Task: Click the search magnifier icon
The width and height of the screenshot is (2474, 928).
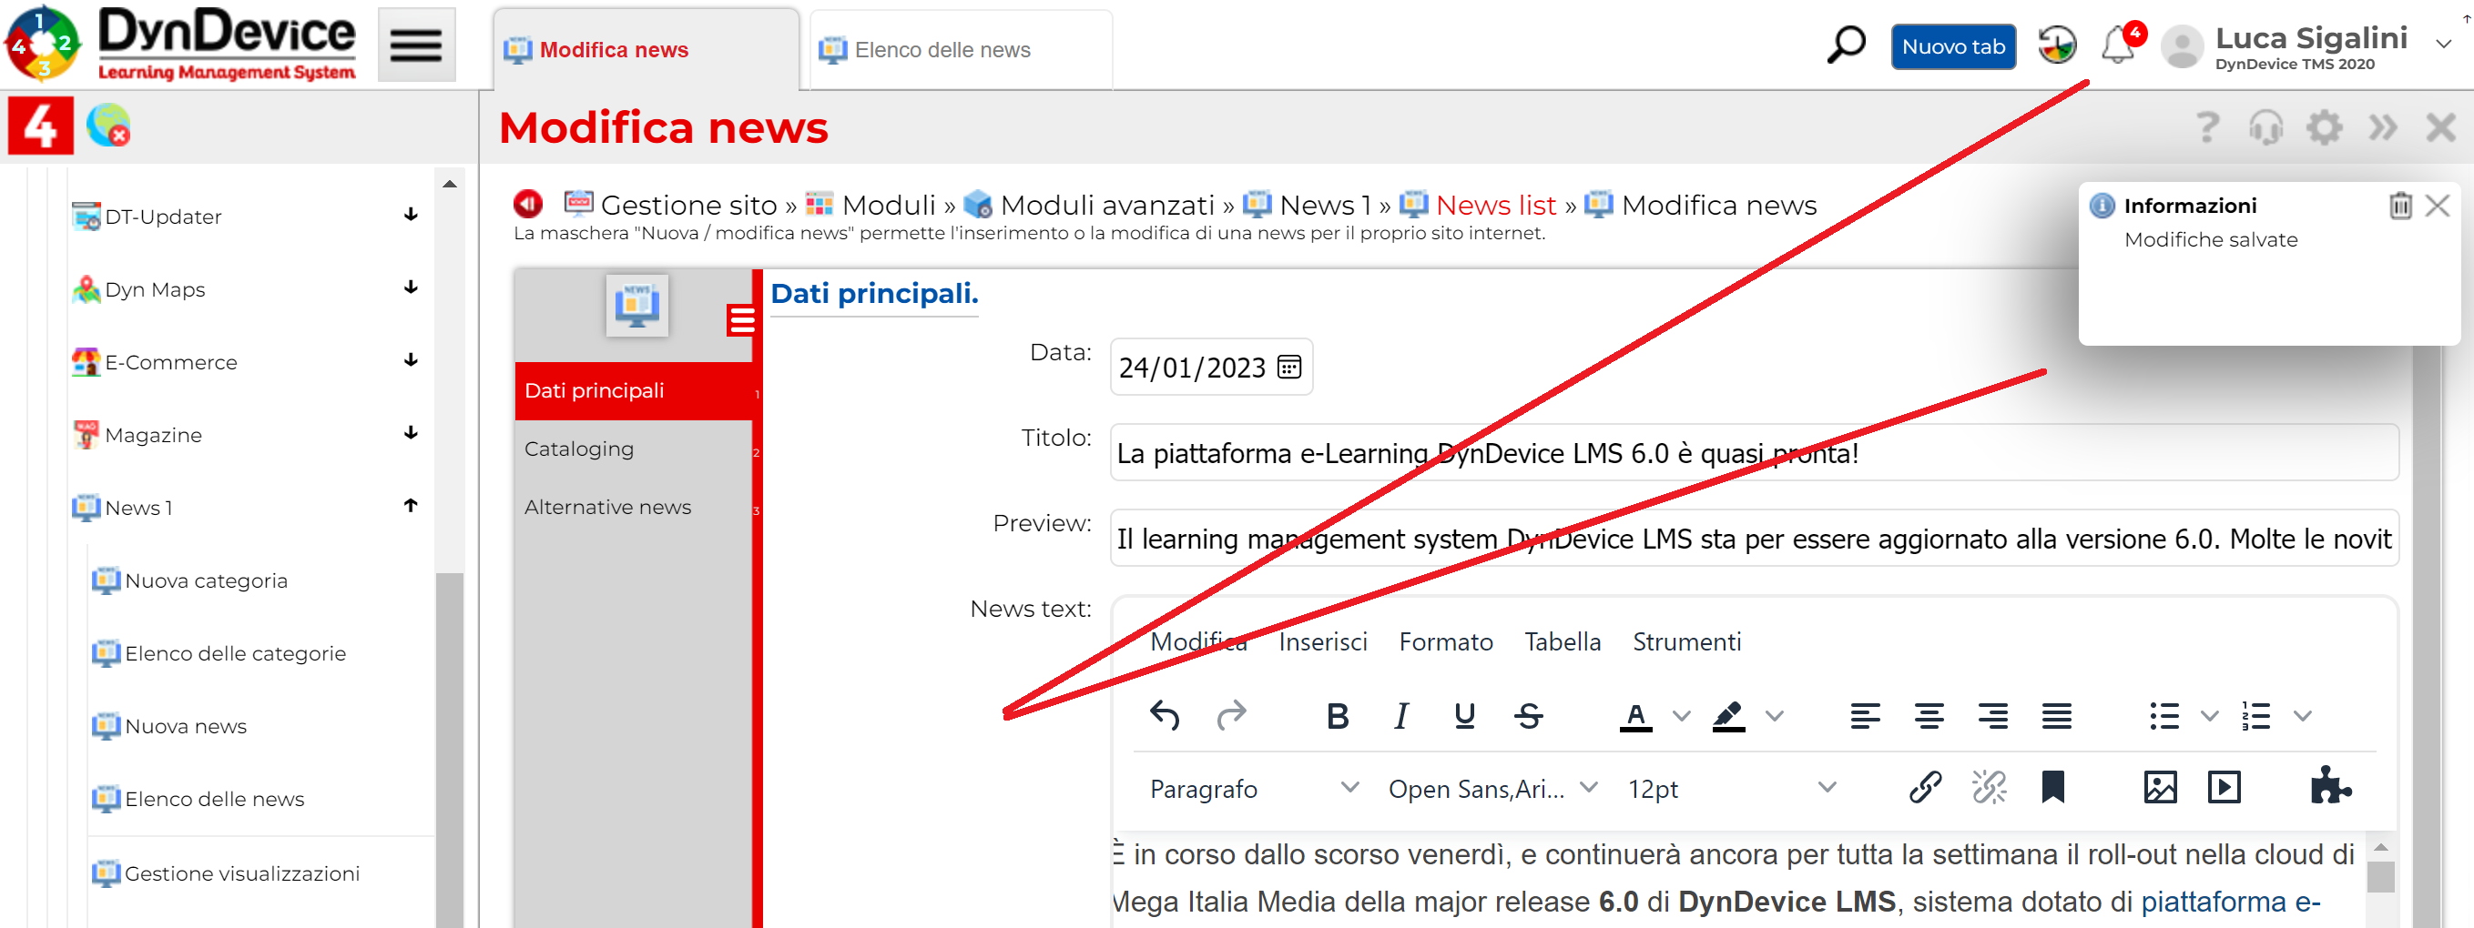Action: [x=1844, y=45]
